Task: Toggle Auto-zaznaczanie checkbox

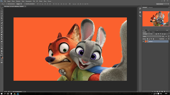Action: coord(7,4)
